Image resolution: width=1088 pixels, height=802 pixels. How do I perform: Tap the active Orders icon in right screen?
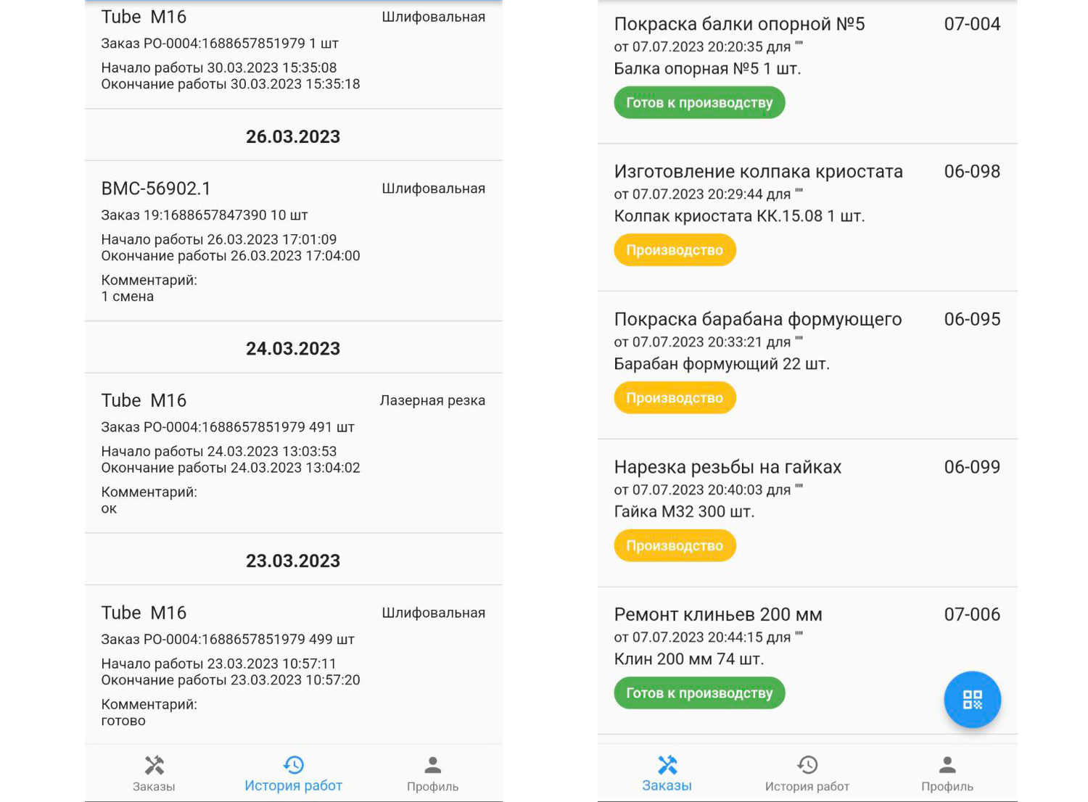tap(667, 765)
